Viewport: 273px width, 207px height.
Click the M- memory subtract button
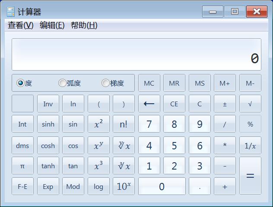click(x=250, y=83)
